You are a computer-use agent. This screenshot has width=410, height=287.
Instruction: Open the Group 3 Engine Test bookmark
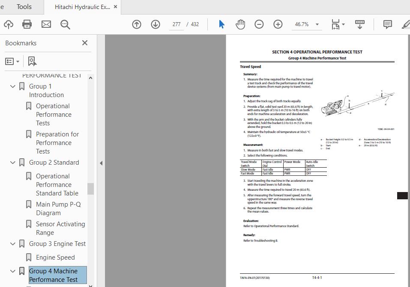click(57, 244)
